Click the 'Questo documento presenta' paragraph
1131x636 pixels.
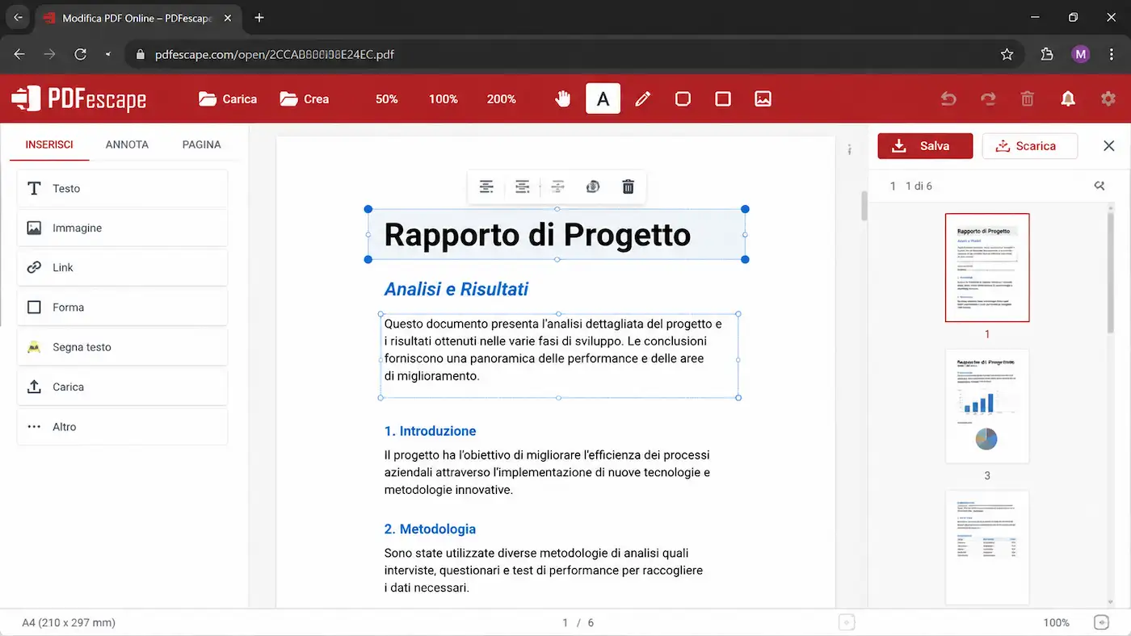pyautogui.click(x=553, y=349)
